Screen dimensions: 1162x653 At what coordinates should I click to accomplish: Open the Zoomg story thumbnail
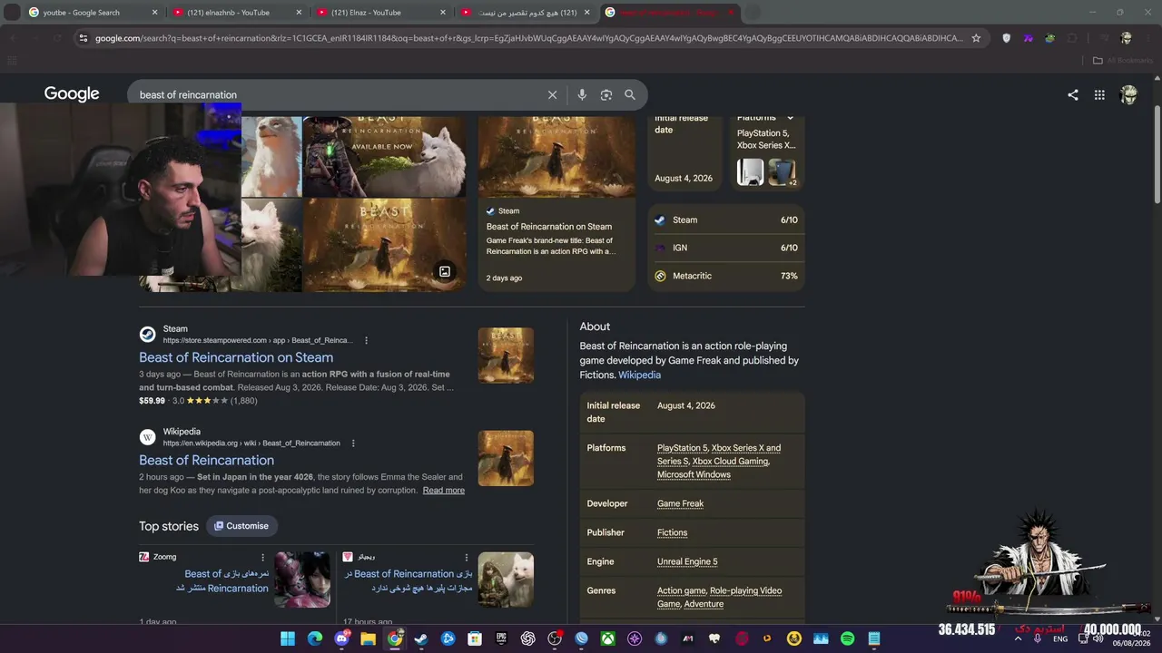click(x=302, y=580)
